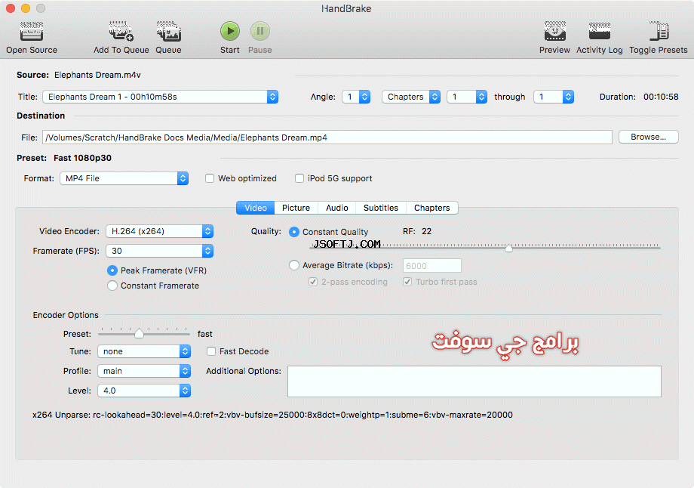This screenshot has width=694, height=488.
Task: Click the encoder Preset speed slider handle
Action: (x=139, y=333)
